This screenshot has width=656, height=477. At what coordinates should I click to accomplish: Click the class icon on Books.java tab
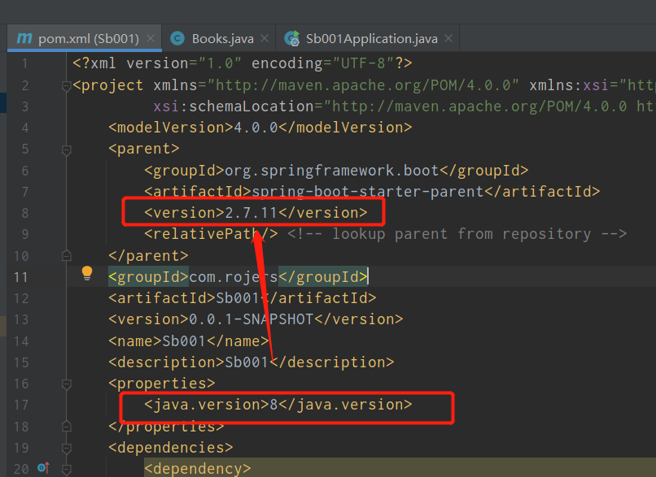click(x=177, y=38)
